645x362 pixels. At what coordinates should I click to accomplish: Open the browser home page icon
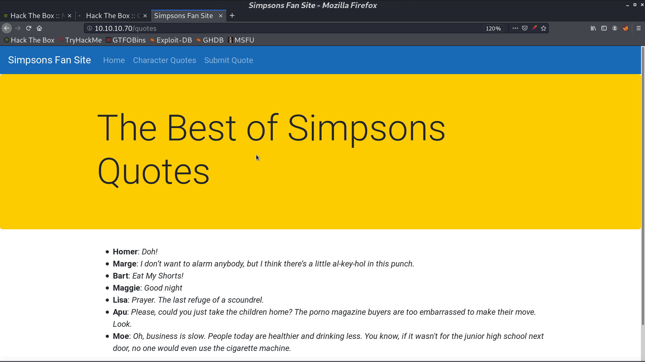click(39, 28)
